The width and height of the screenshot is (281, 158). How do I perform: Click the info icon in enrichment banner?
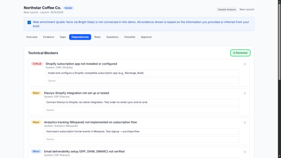coord(29,22)
